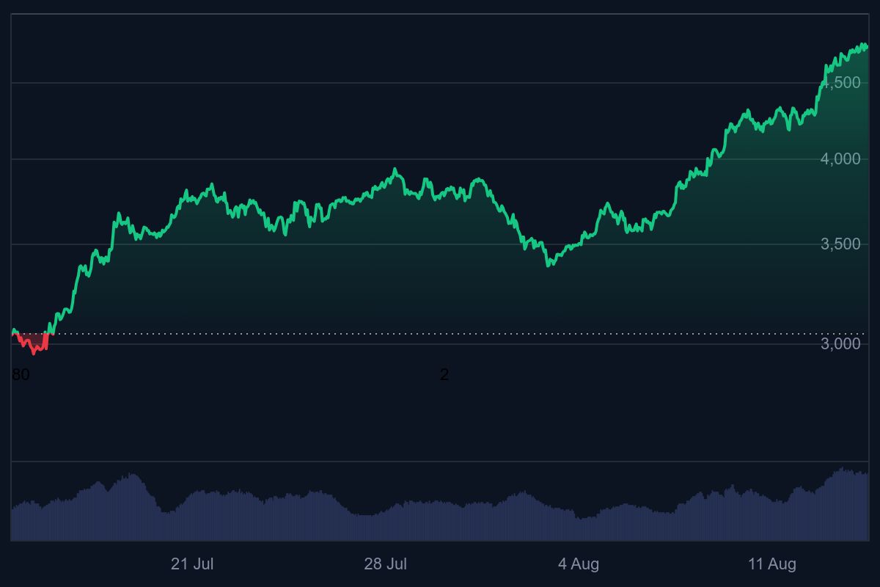The image size is (880, 587).
Task: Click the text label reading 2
Action: pos(444,375)
